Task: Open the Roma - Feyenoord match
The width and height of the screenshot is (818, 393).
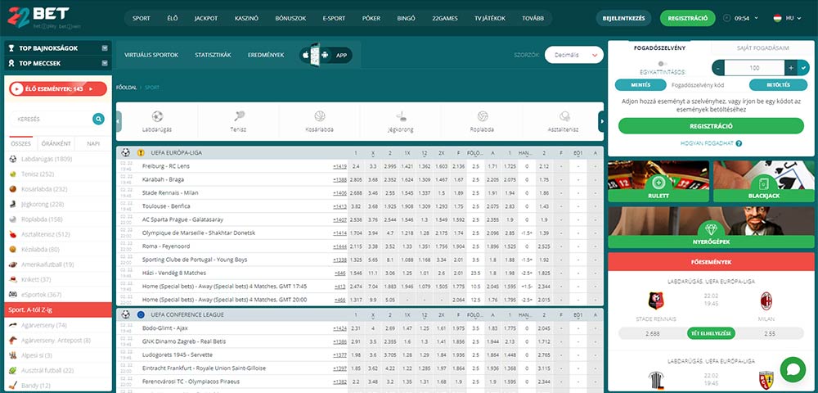Action: click(x=166, y=246)
